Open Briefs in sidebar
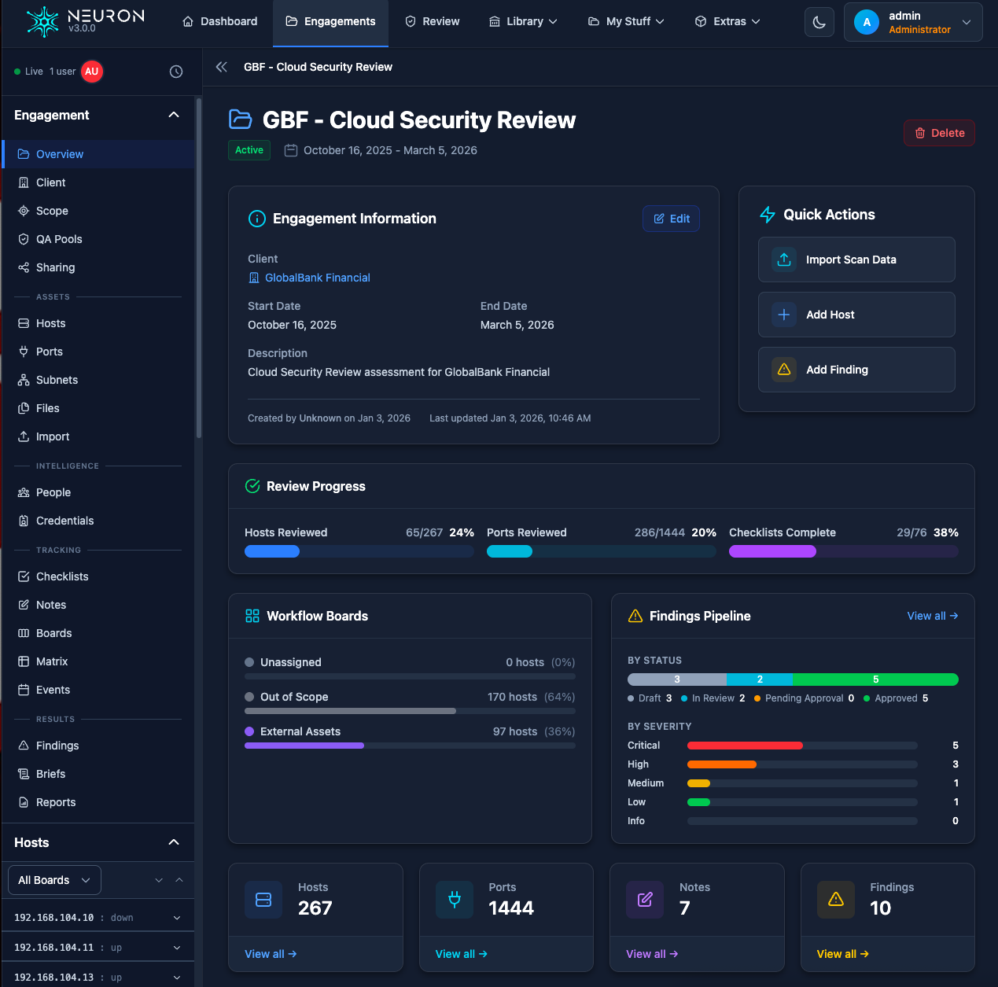Image resolution: width=998 pixels, height=987 pixels. 98,774
